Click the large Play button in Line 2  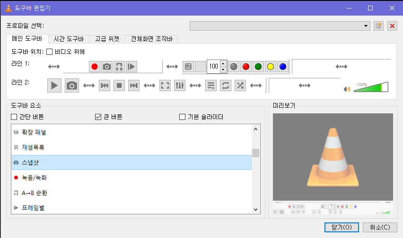coord(54,85)
